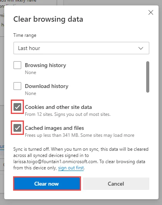Uncheck the Cached images and files box

coord(17,128)
